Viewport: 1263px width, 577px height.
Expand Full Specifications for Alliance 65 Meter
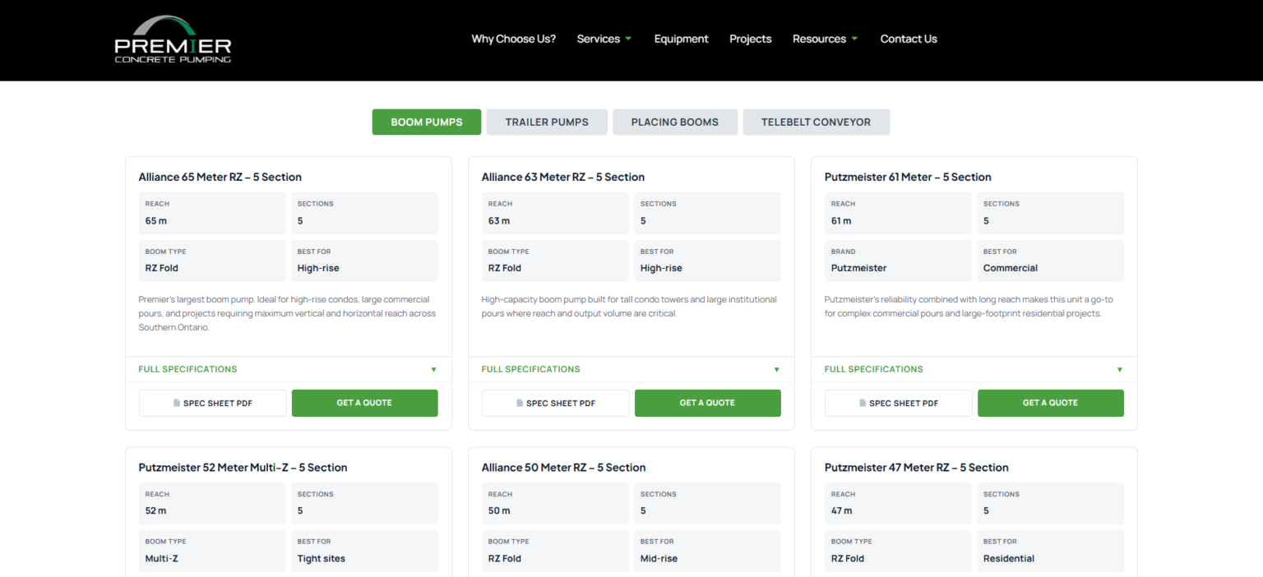coord(288,369)
